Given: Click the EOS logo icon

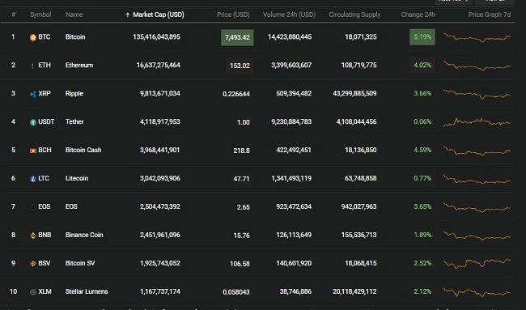Looking at the screenshot, I should (x=33, y=207).
